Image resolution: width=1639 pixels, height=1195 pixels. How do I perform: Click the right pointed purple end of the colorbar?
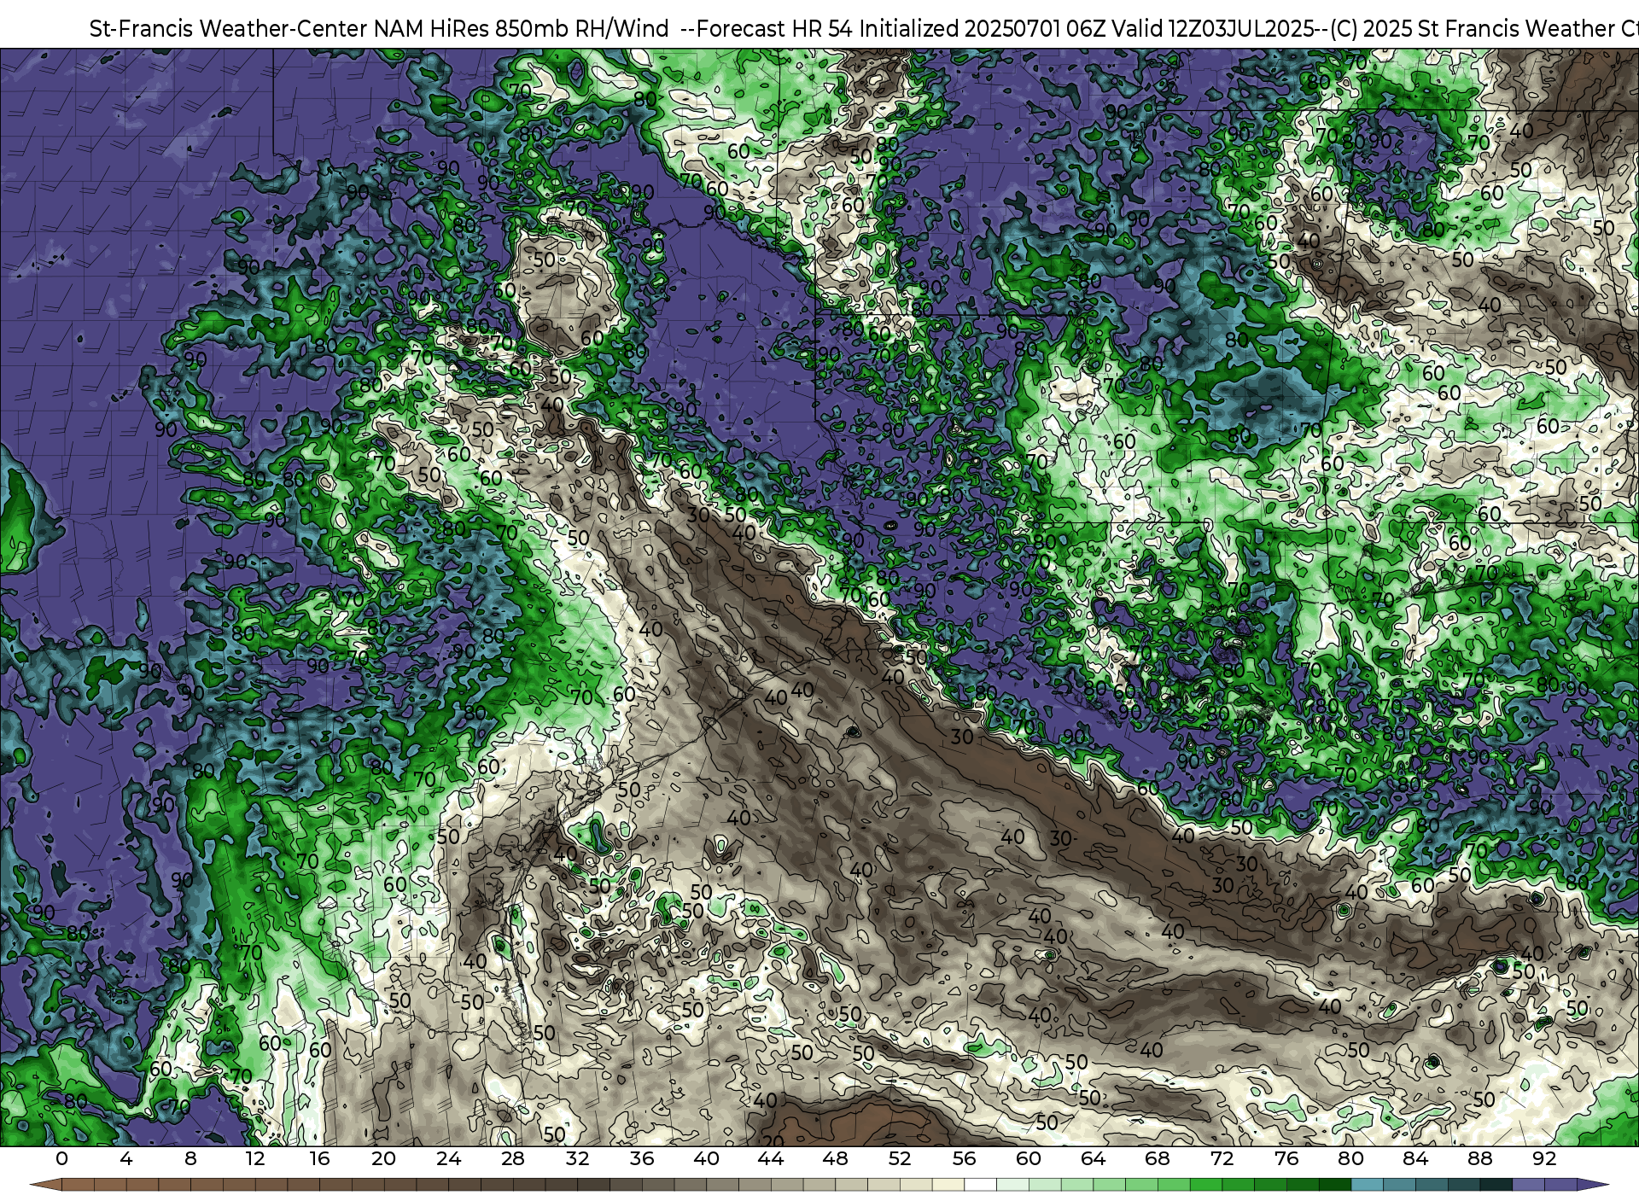point(1593,1186)
